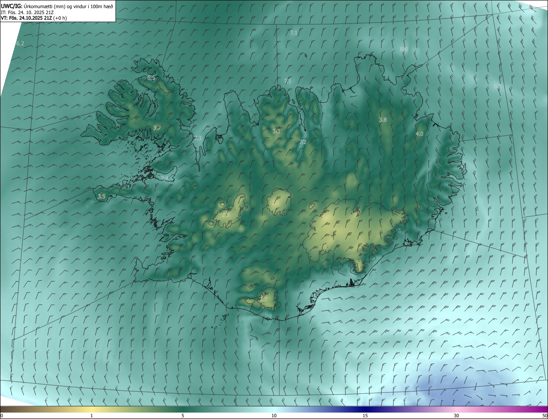Image resolution: width=548 pixels, height=419 pixels.
Task: Click the 3.7 value label on the map
Action: [x=157, y=128]
